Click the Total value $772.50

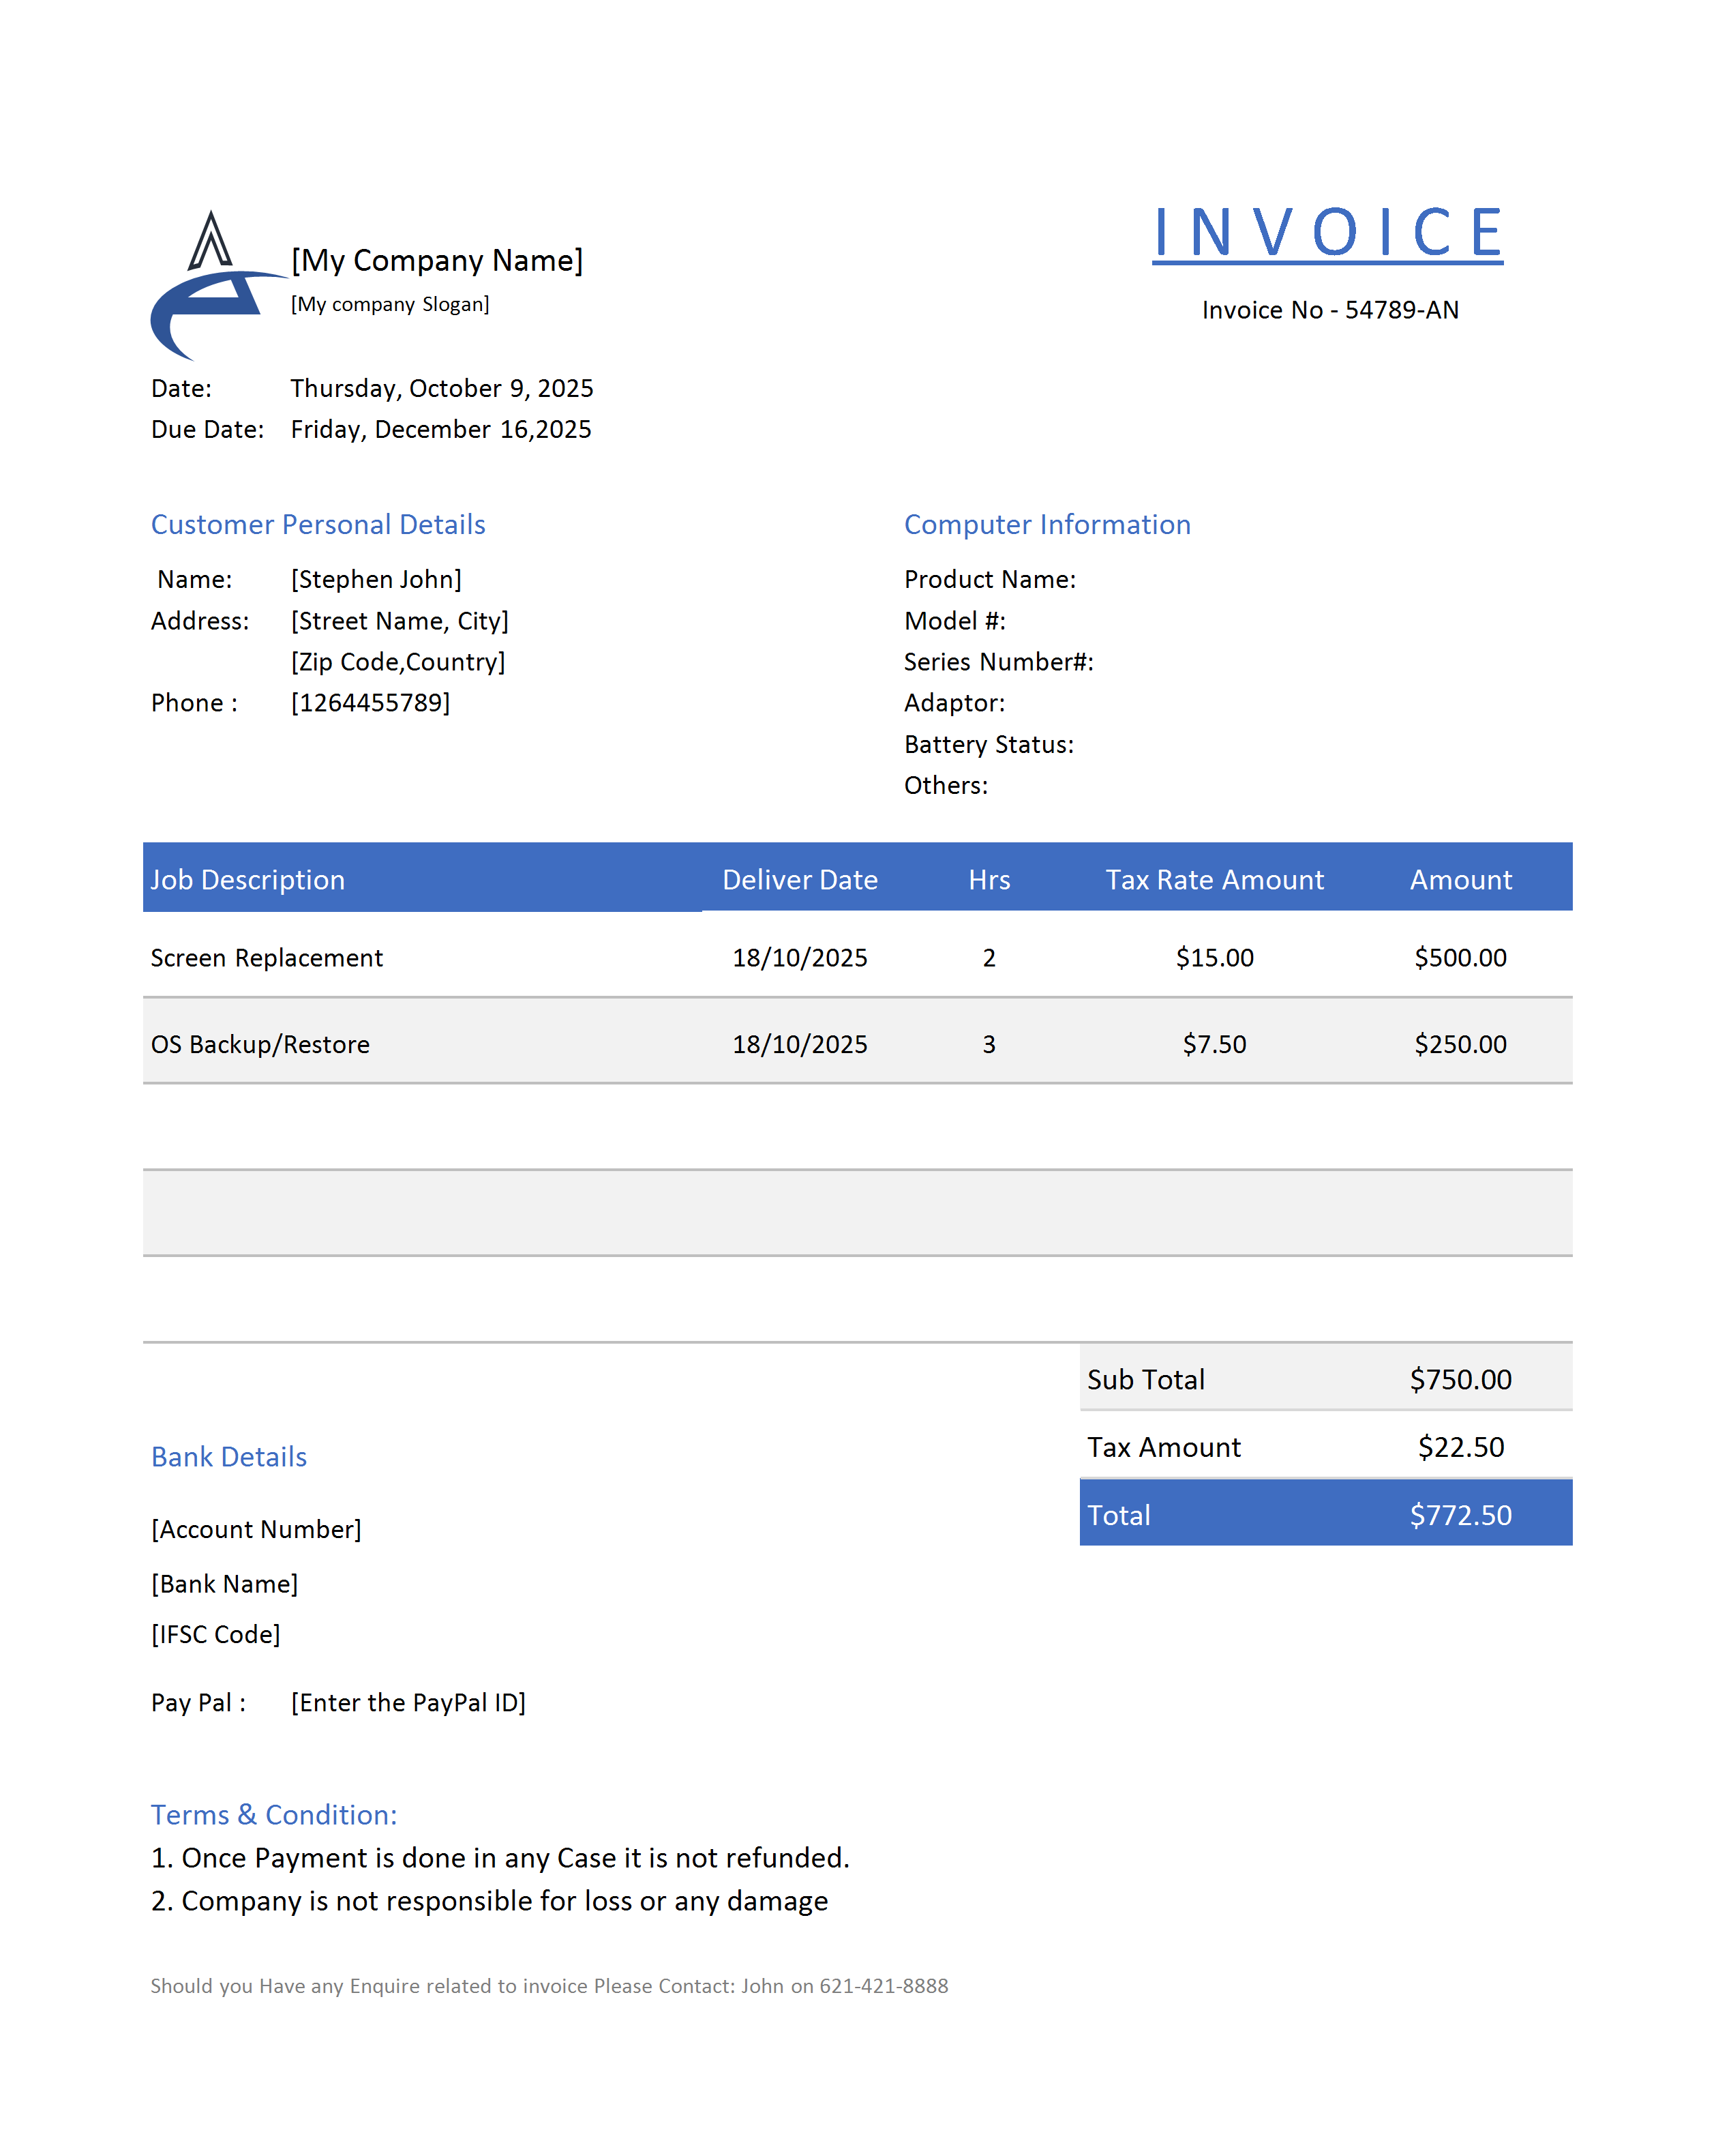pos(1460,1515)
